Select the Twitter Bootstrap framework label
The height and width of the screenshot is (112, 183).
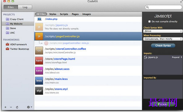coord(19,49)
